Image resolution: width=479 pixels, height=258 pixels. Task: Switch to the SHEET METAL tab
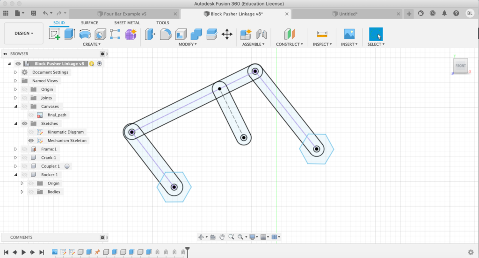pos(127,22)
